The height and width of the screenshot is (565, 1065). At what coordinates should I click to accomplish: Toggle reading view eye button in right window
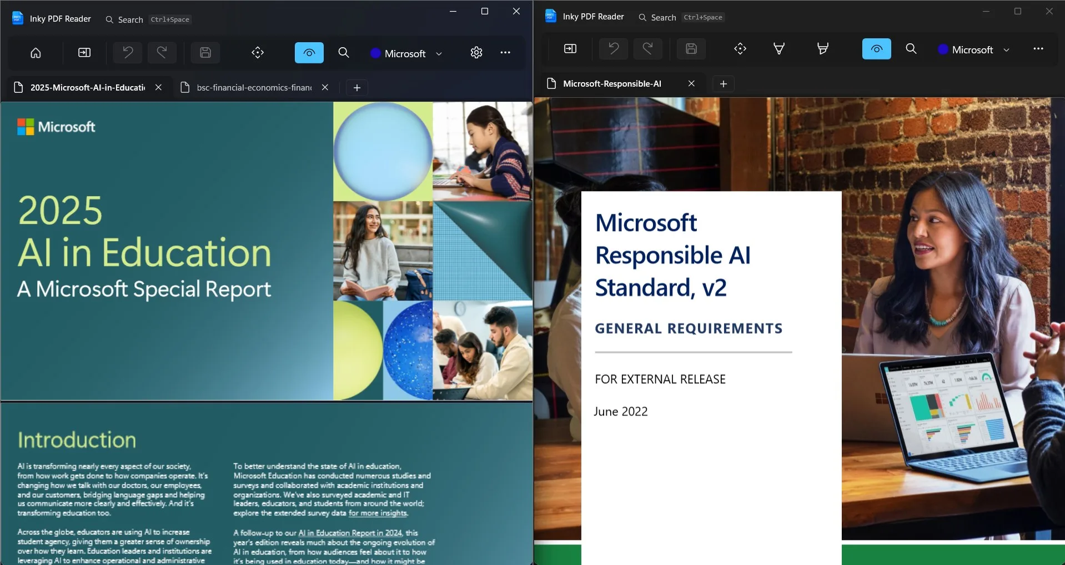click(x=877, y=49)
